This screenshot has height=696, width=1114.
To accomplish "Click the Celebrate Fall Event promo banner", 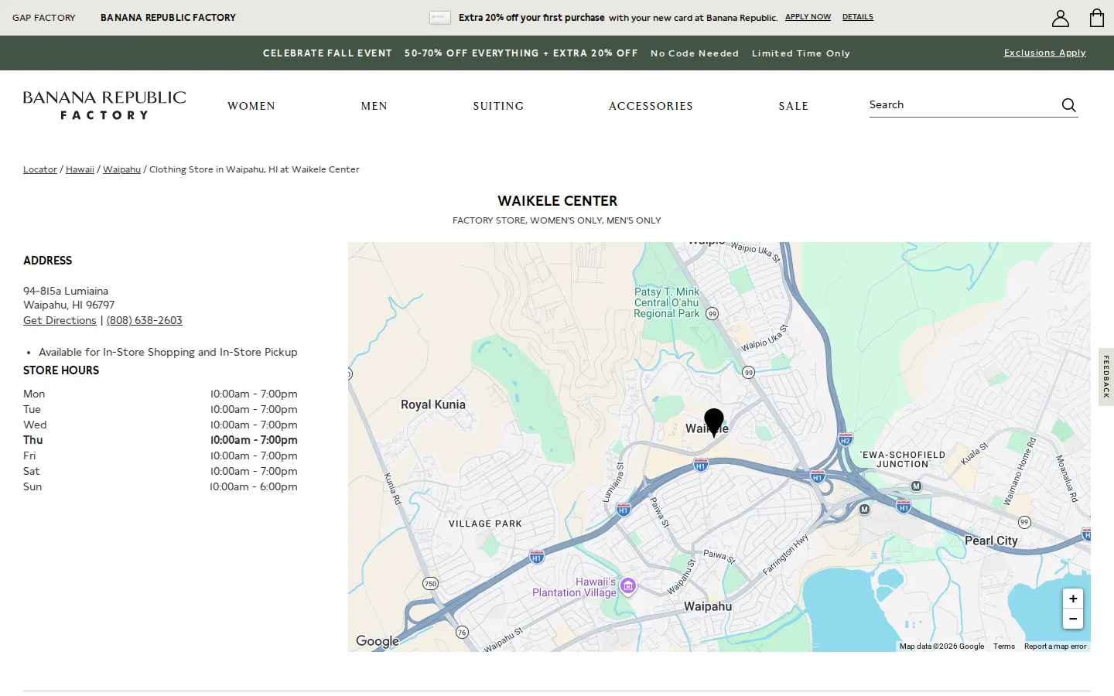I will (x=556, y=53).
